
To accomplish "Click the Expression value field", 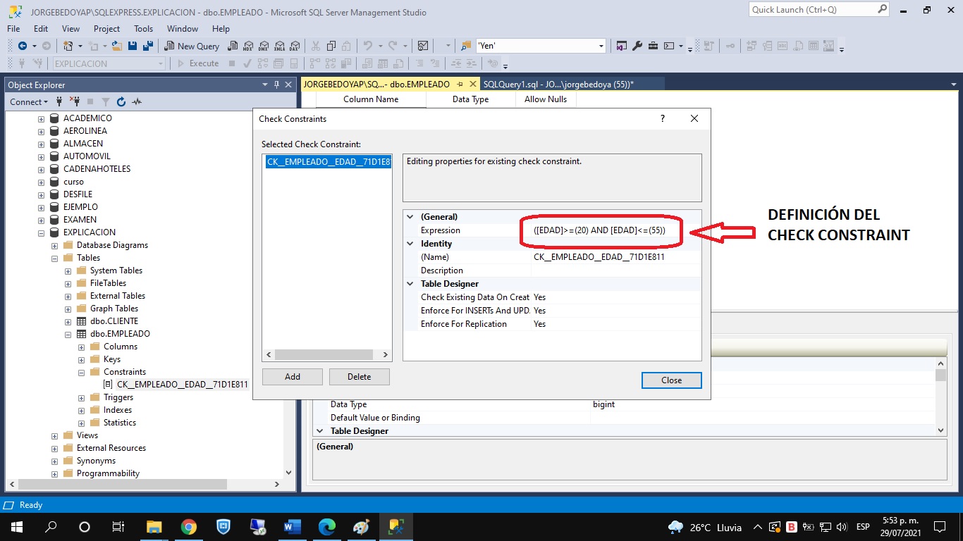I will coord(616,230).
